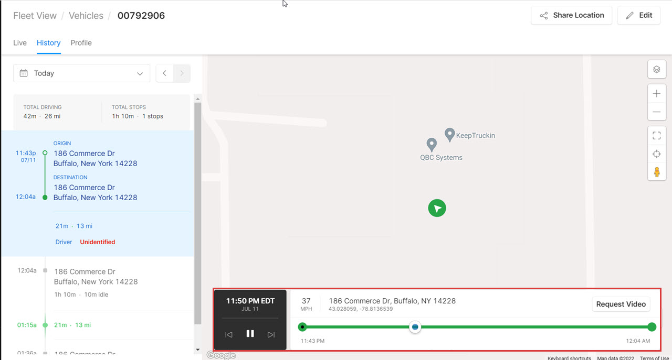Viewport: 672px width, 360px height.
Task: Zoom in on the map
Action: [657, 93]
